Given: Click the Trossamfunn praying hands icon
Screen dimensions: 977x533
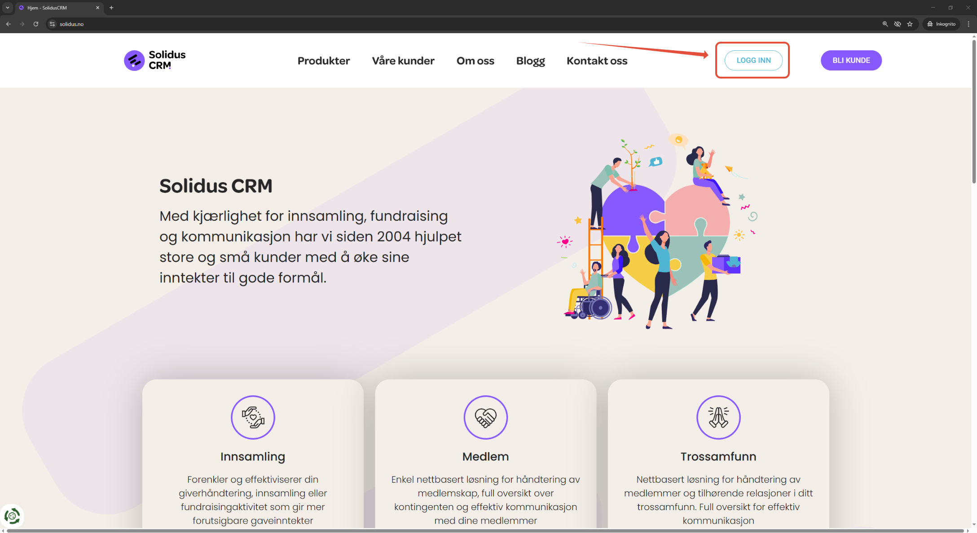Looking at the screenshot, I should coord(718,417).
